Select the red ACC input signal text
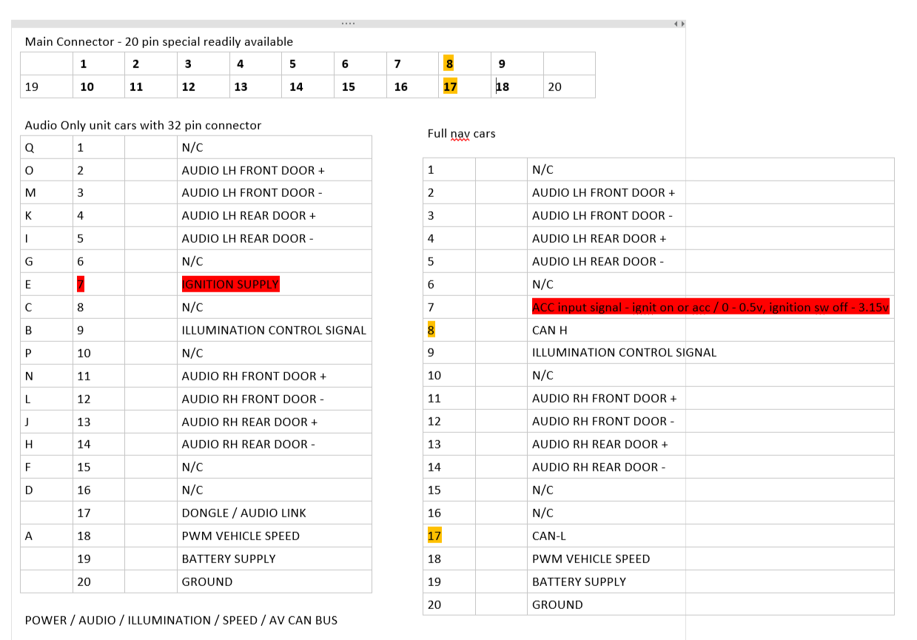The width and height of the screenshot is (917, 640). click(x=710, y=307)
